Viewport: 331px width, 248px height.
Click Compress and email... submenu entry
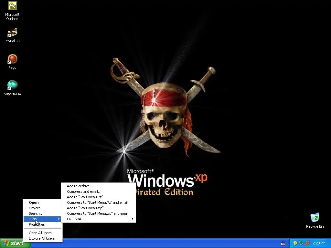pos(98,191)
